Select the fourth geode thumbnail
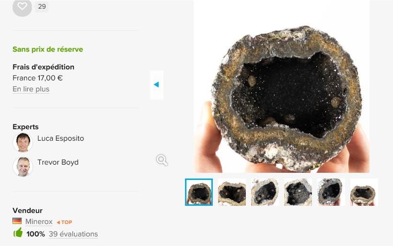 pos(298,192)
